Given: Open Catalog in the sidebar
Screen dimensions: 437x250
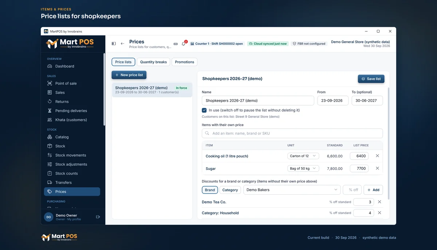Looking at the screenshot, I should click(x=72, y=137).
